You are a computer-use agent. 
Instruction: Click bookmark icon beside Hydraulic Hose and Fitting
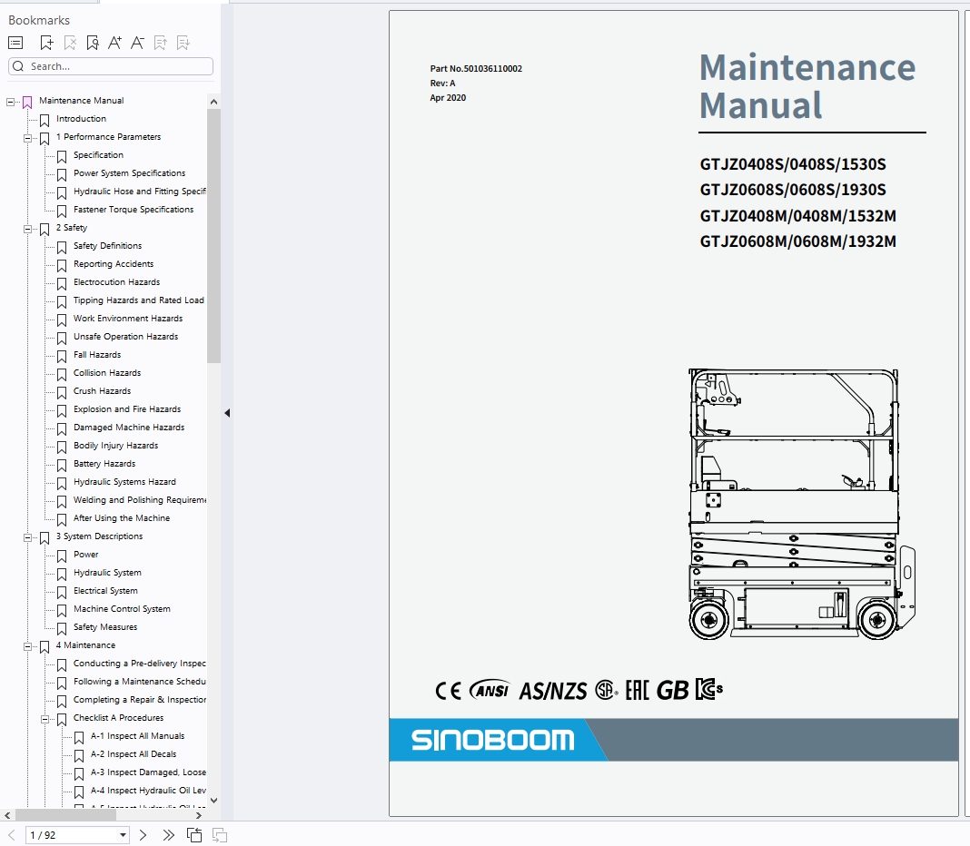pos(62,193)
